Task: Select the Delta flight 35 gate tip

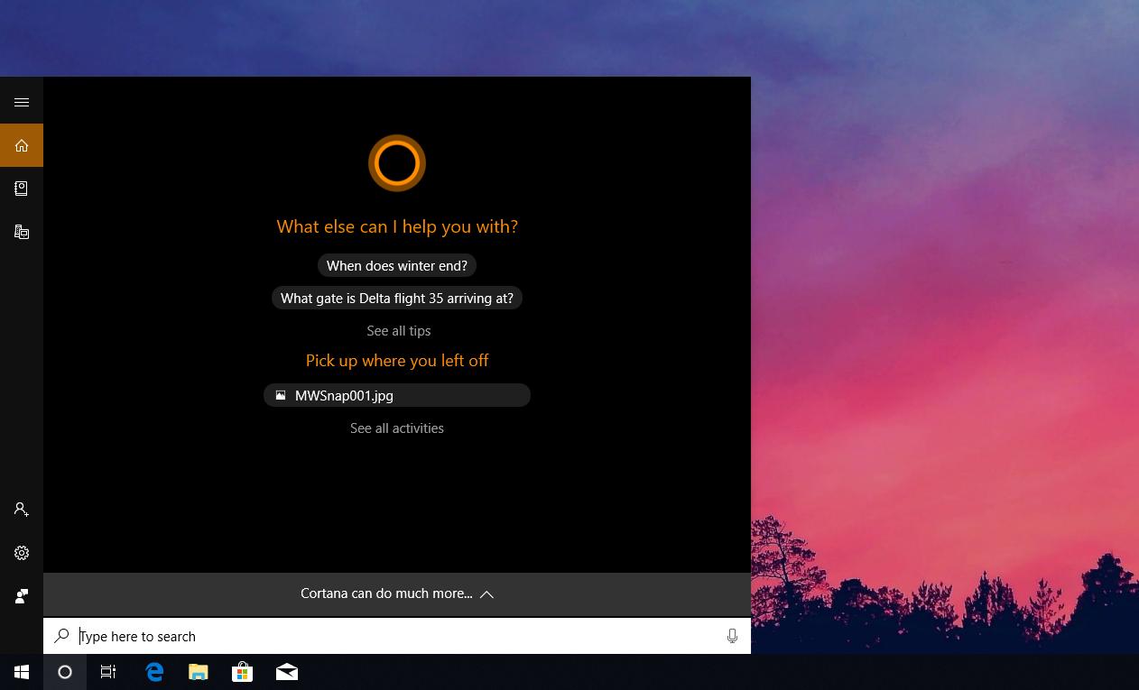Action: click(x=397, y=298)
